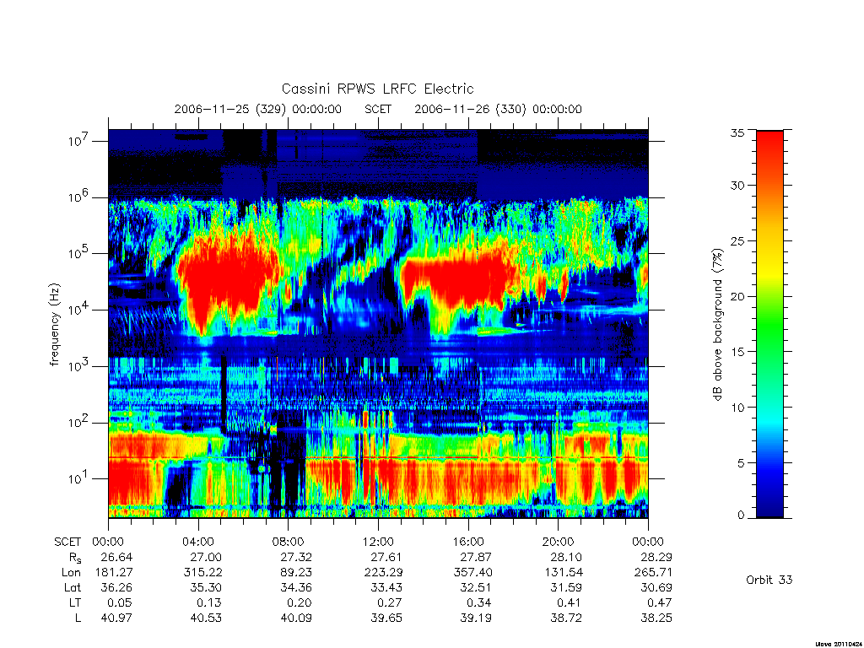Viewport: 864px width, 648px height.
Task: Click the Rs value 28.29
Action: pyautogui.click(x=656, y=557)
